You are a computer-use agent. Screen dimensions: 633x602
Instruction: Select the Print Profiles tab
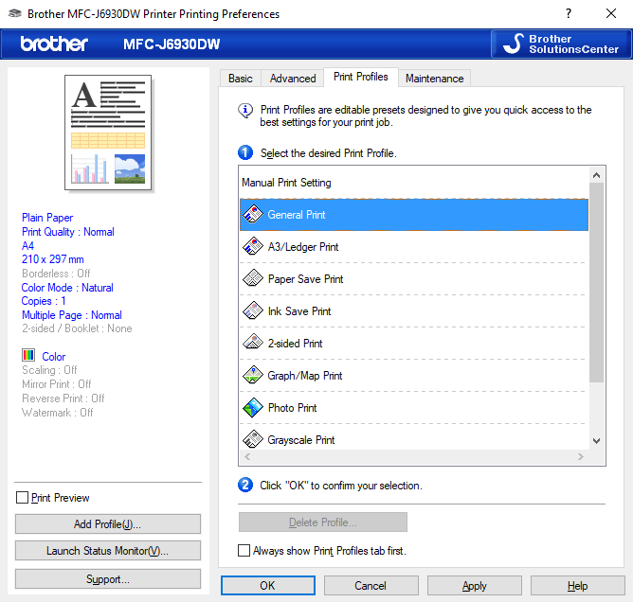pos(361,77)
